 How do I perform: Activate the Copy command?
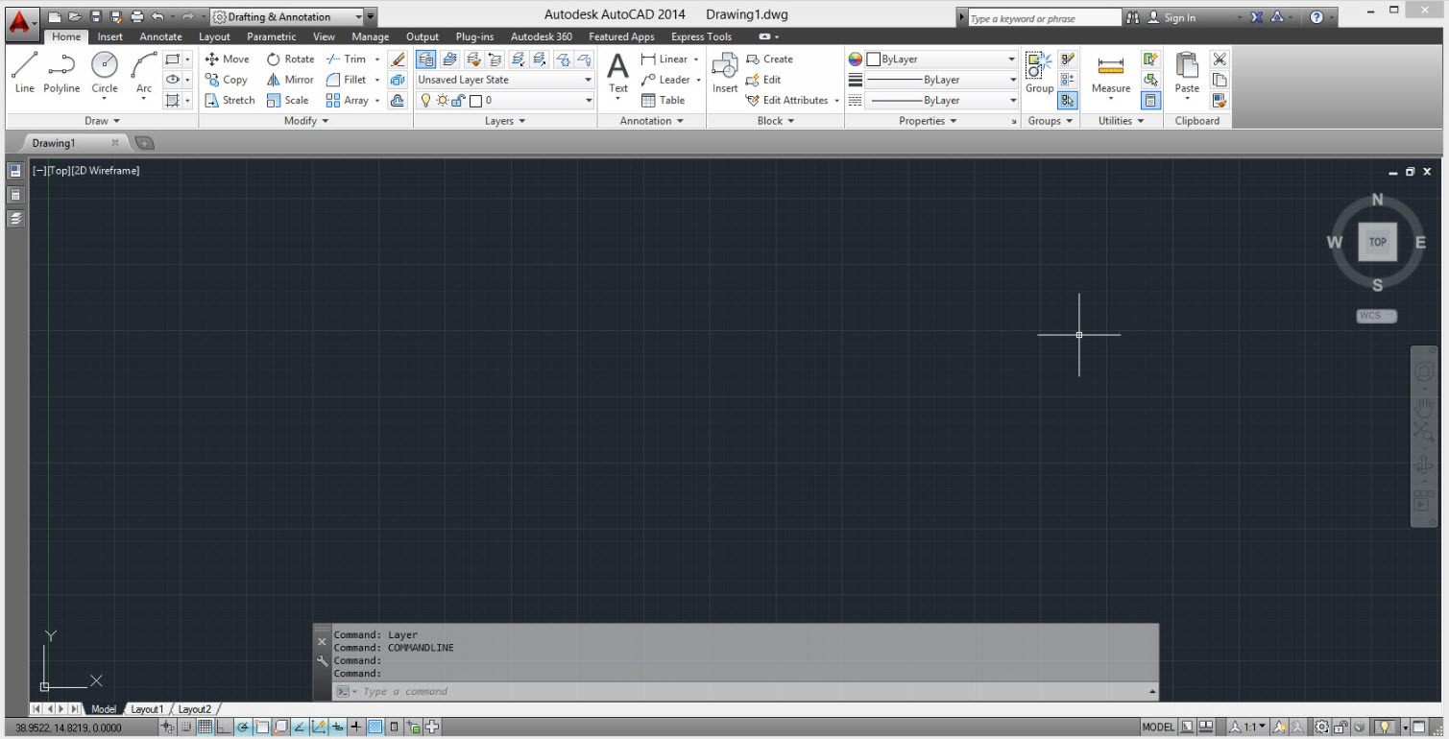(x=227, y=80)
